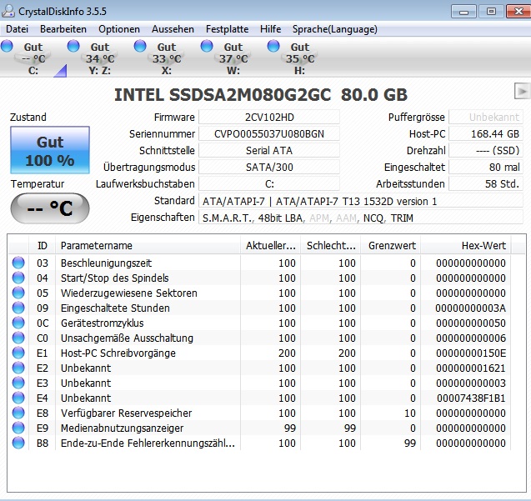Click the status orb for Verfügbarer Reservespeicher
Viewport: 531px width, 501px height.
[x=18, y=413]
